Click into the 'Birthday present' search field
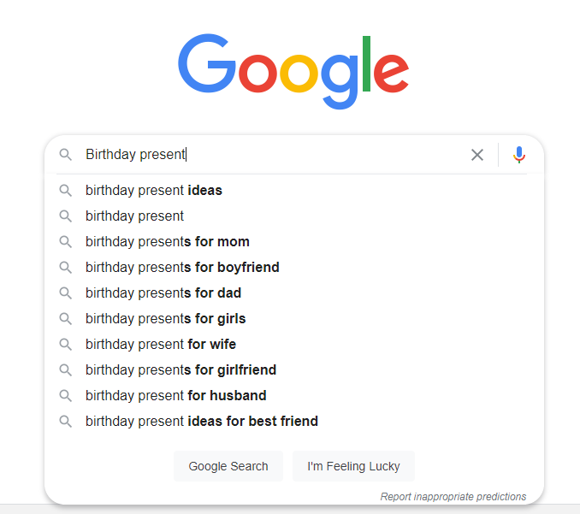The width and height of the screenshot is (580, 514). pos(274,155)
